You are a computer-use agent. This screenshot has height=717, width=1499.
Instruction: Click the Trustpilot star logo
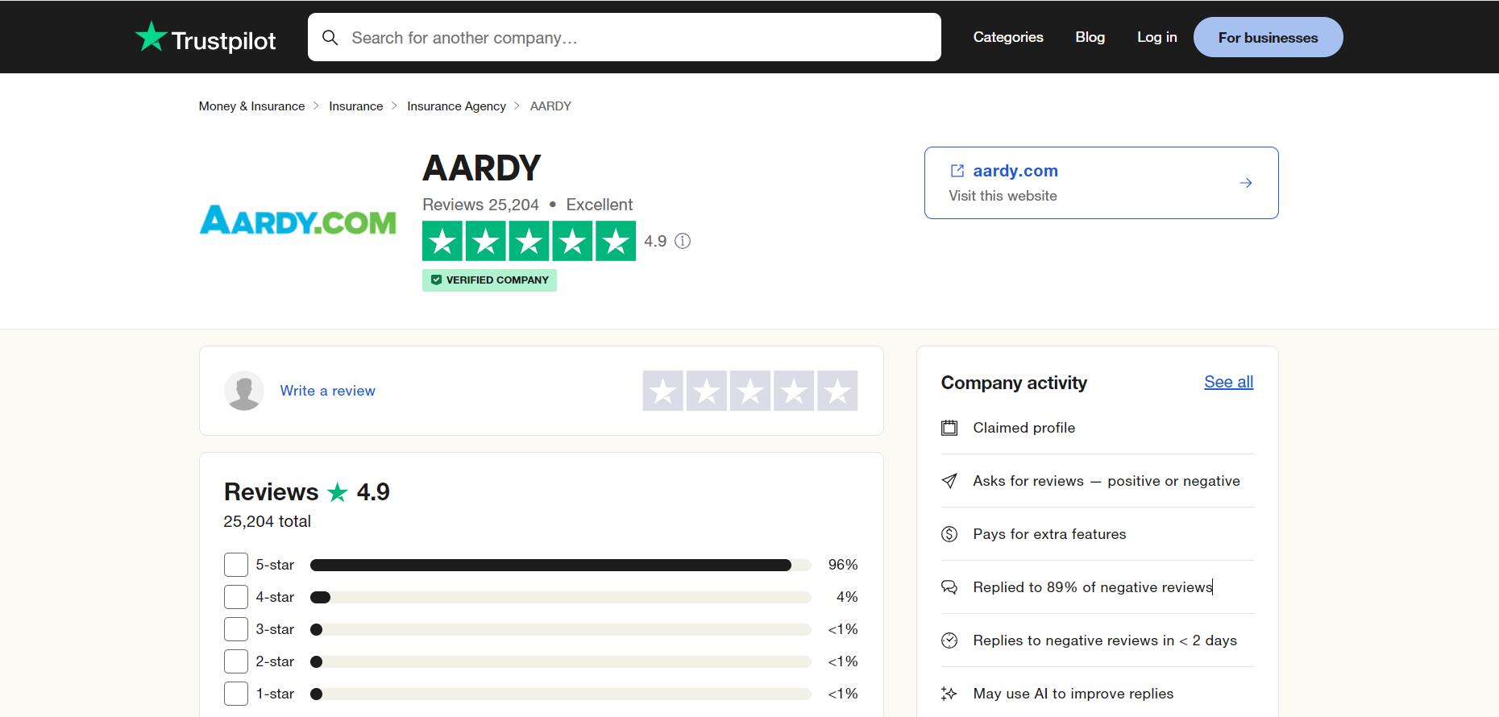[151, 37]
